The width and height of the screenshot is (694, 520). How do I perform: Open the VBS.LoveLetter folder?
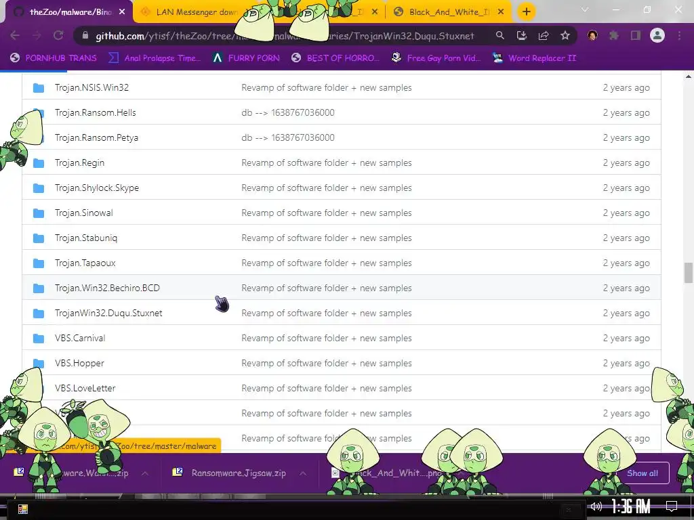(85, 388)
